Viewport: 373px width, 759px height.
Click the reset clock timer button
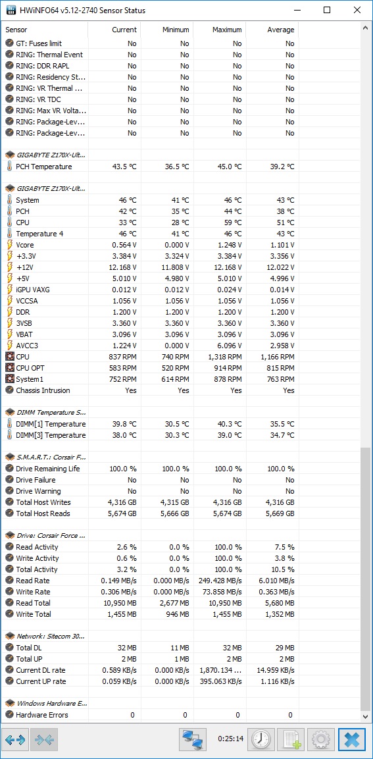click(x=261, y=740)
